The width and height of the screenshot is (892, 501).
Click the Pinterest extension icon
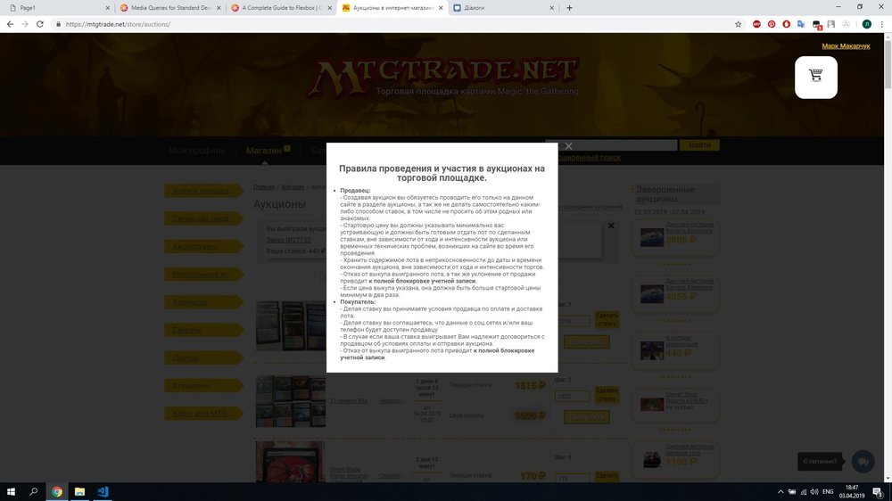click(772, 24)
